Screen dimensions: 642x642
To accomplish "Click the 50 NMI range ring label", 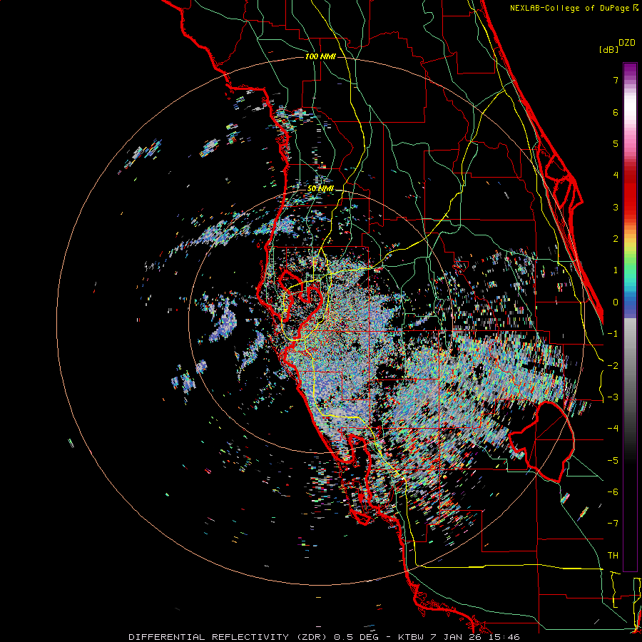I will click(320, 189).
